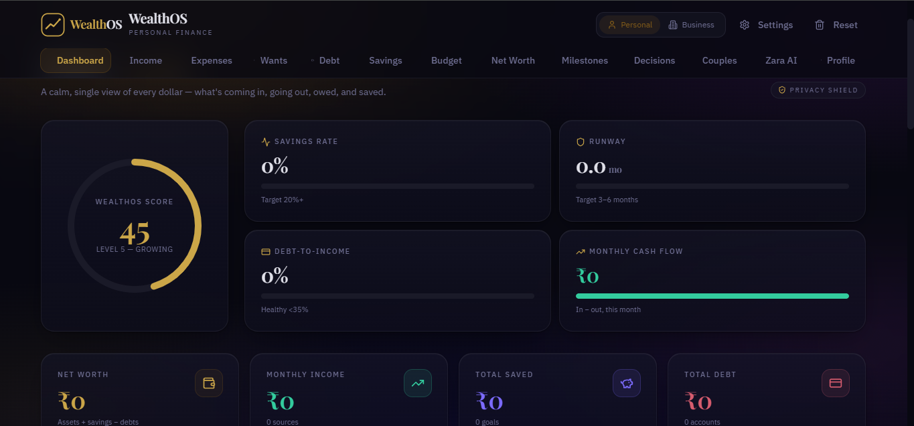This screenshot has width=914, height=426.
Task: Click the building icon beside Business
Action: (673, 25)
